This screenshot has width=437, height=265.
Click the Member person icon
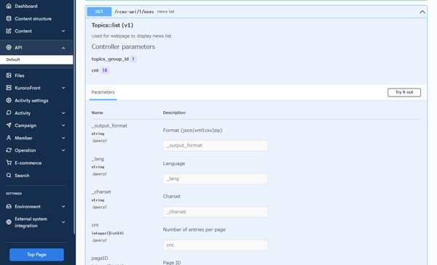point(9,138)
